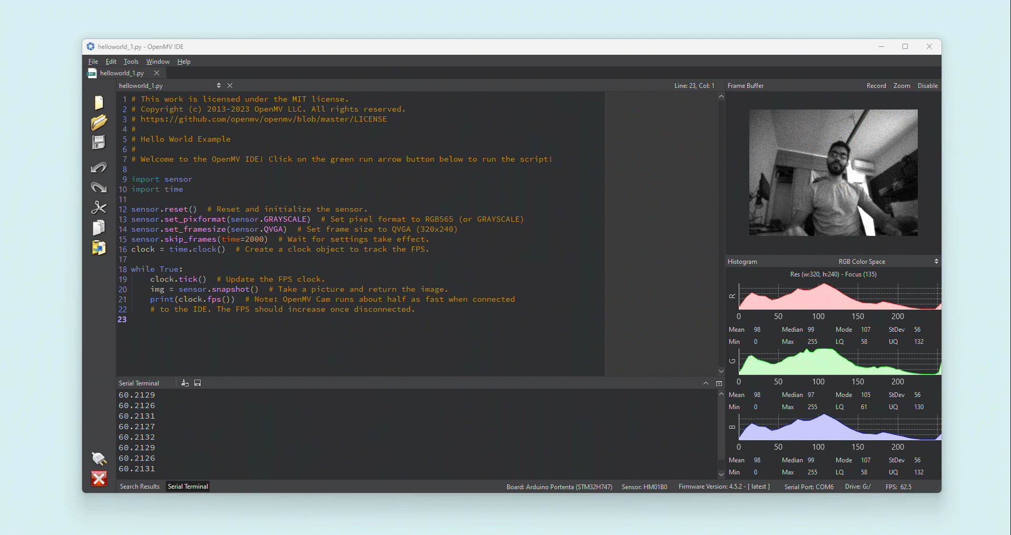Viewport: 1011px width, 535px height.
Task: Click the editor scrollbar down arrow
Action: tap(721, 371)
